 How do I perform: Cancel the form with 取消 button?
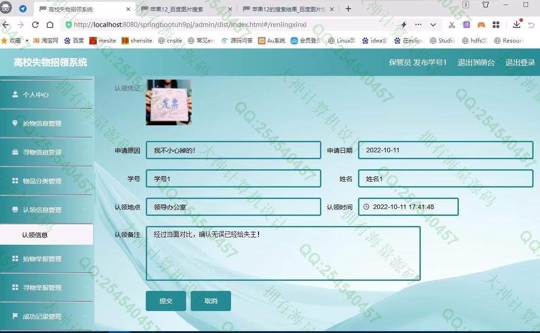pyautogui.click(x=211, y=301)
